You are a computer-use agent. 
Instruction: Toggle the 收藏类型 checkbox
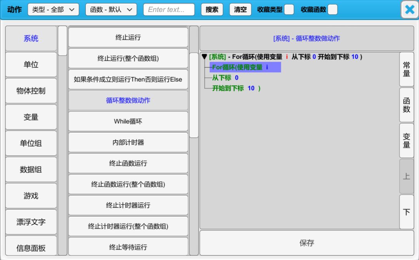click(x=289, y=10)
